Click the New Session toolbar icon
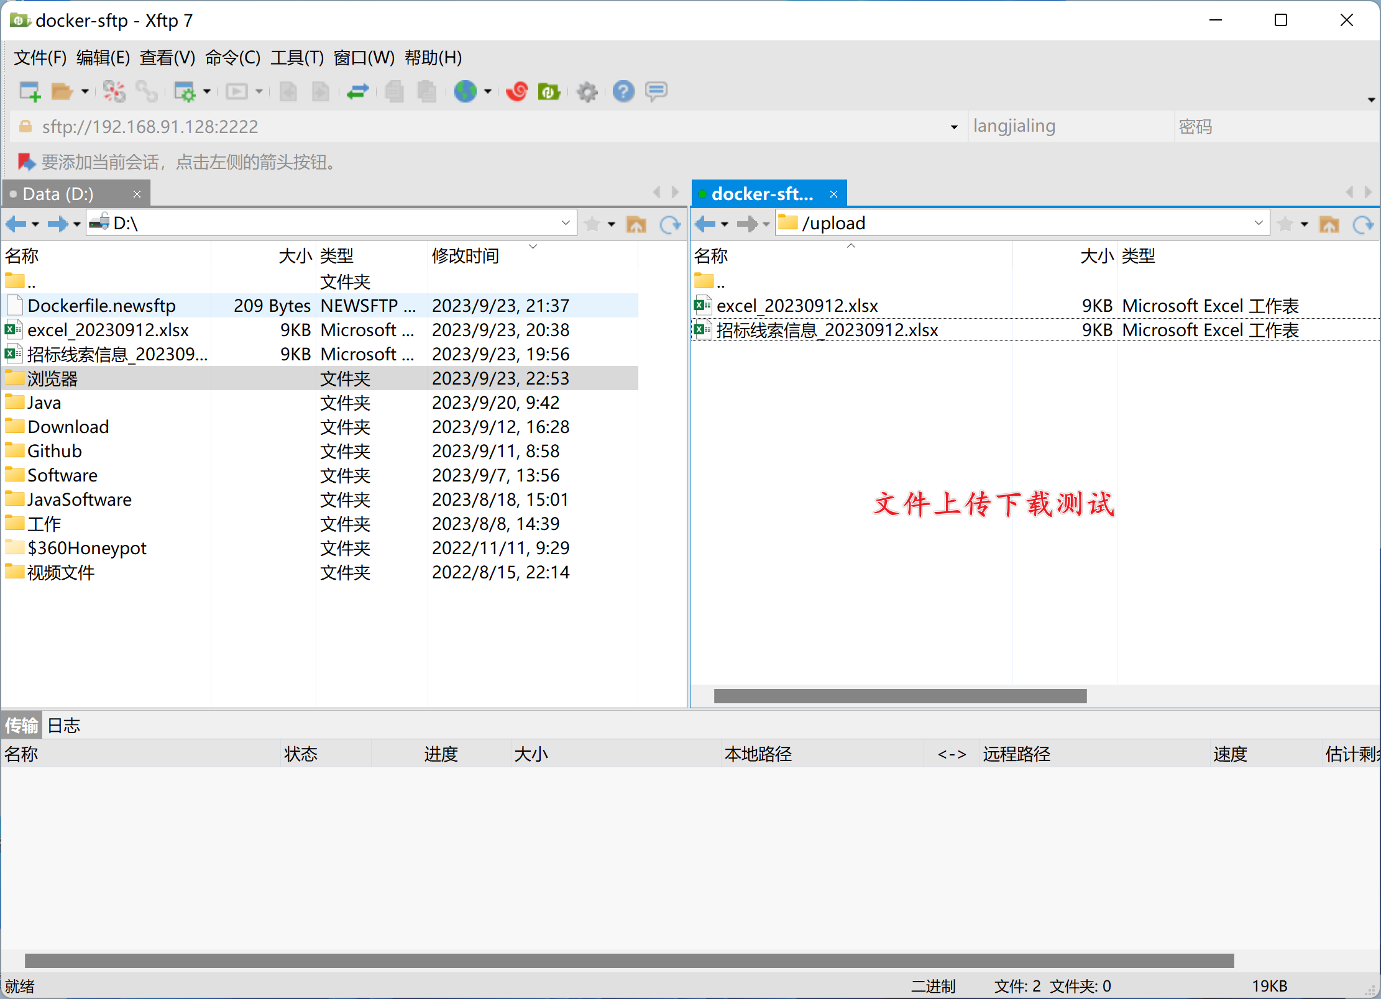 click(29, 92)
